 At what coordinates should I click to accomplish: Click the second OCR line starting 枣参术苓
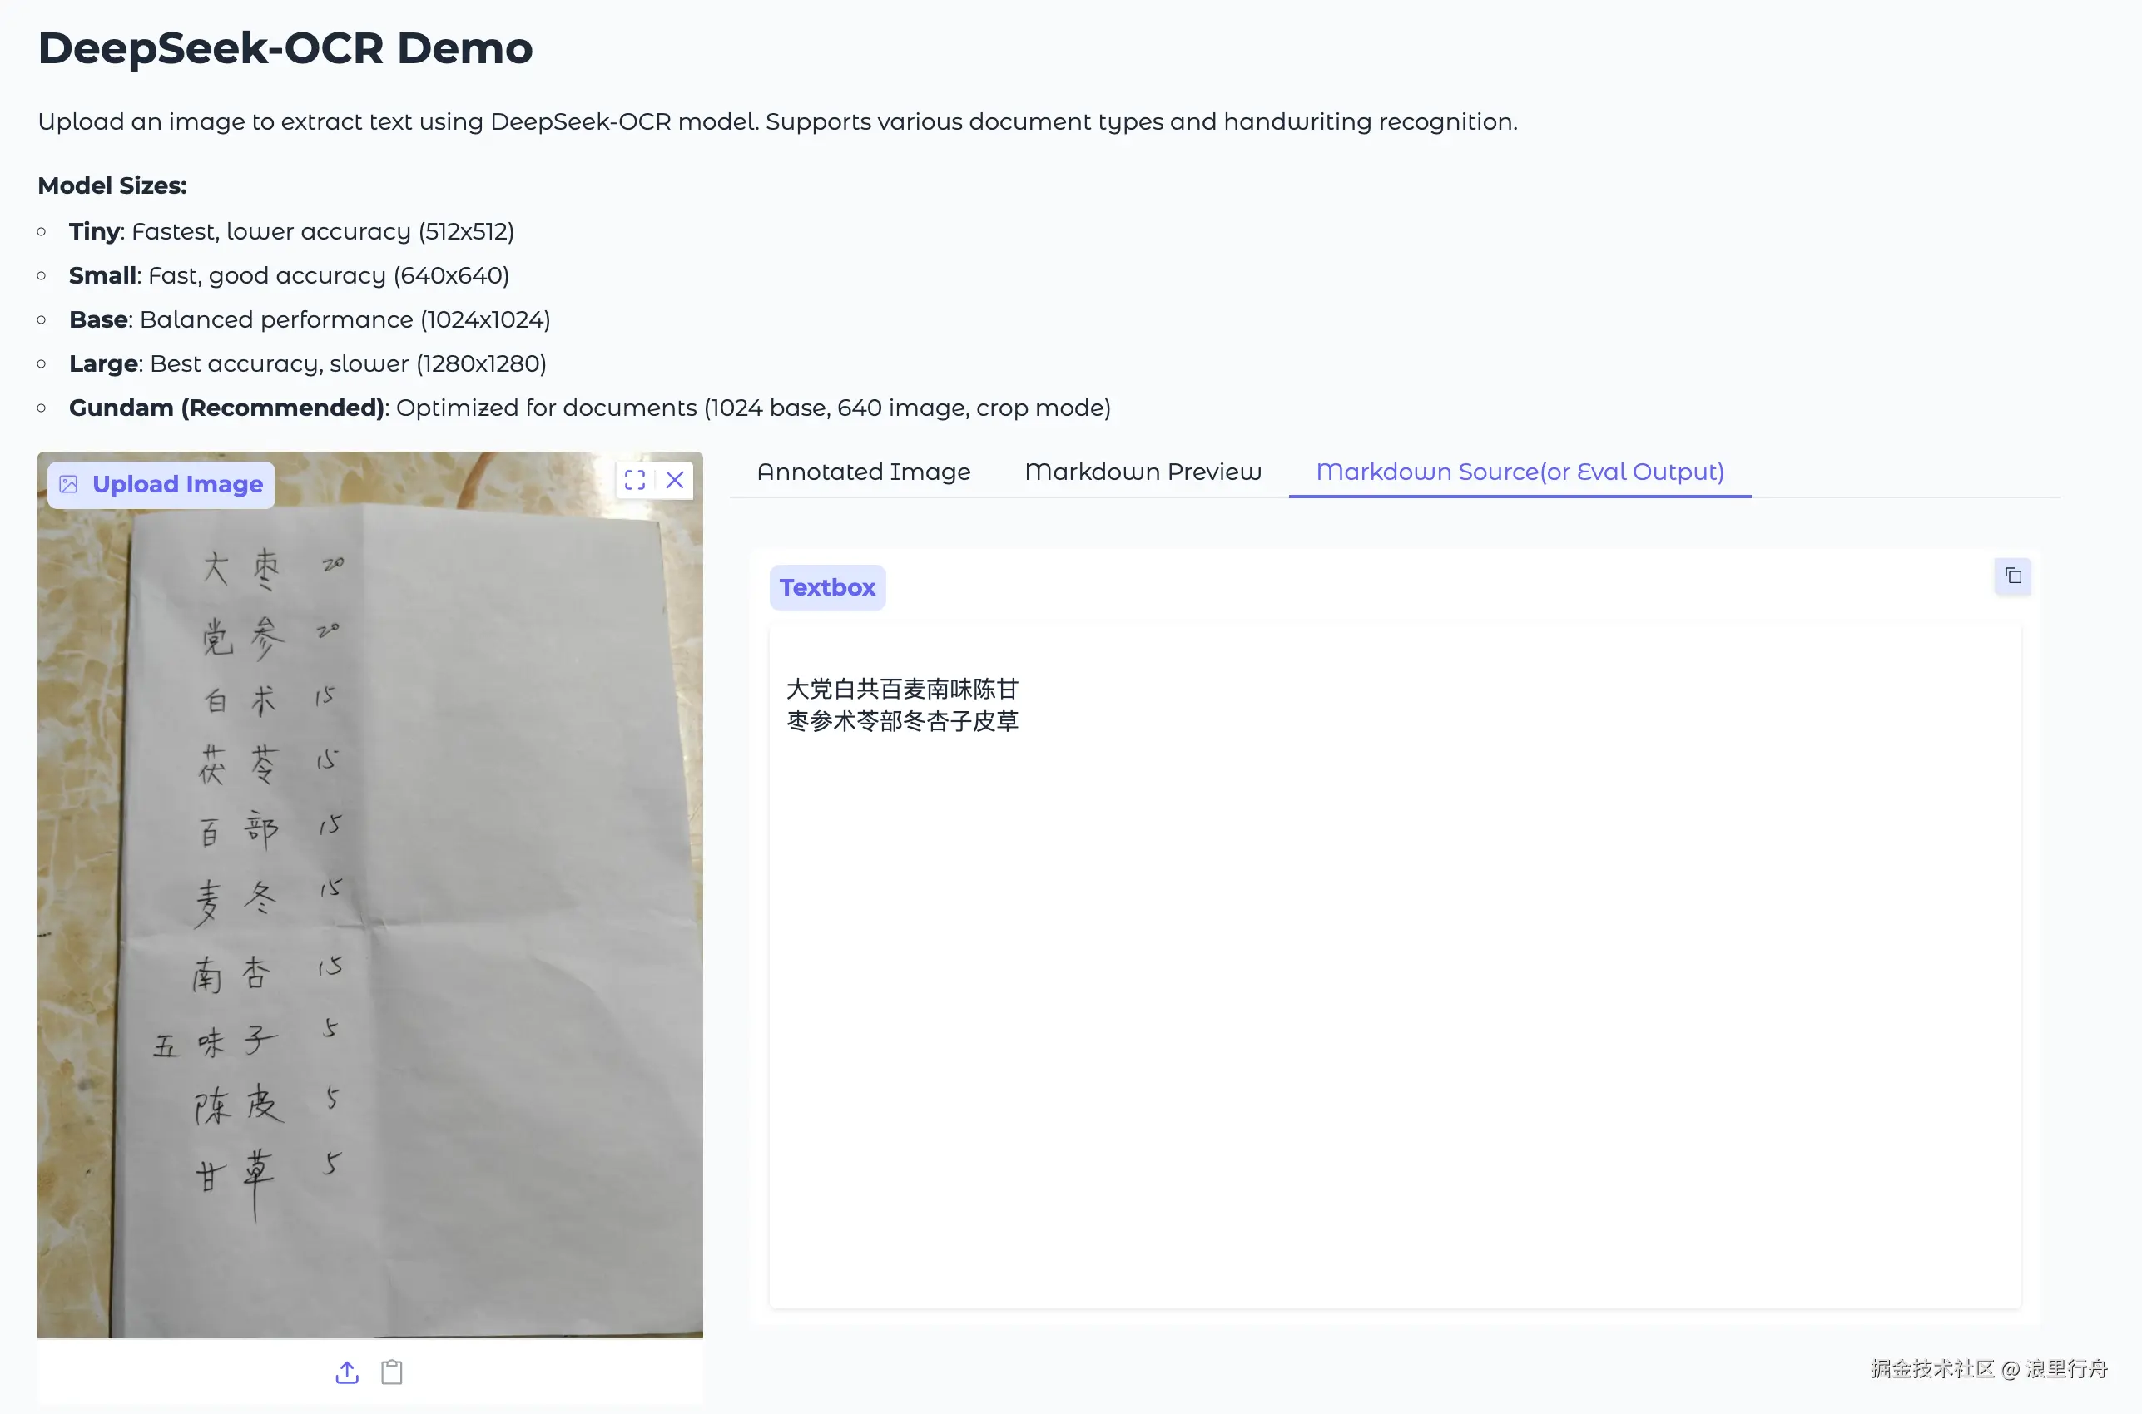[901, 721]
